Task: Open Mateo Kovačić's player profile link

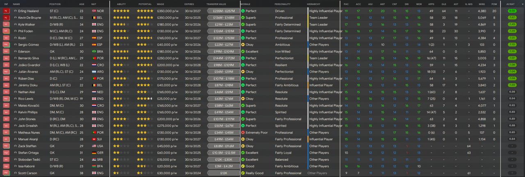Action: coord(30,105)
